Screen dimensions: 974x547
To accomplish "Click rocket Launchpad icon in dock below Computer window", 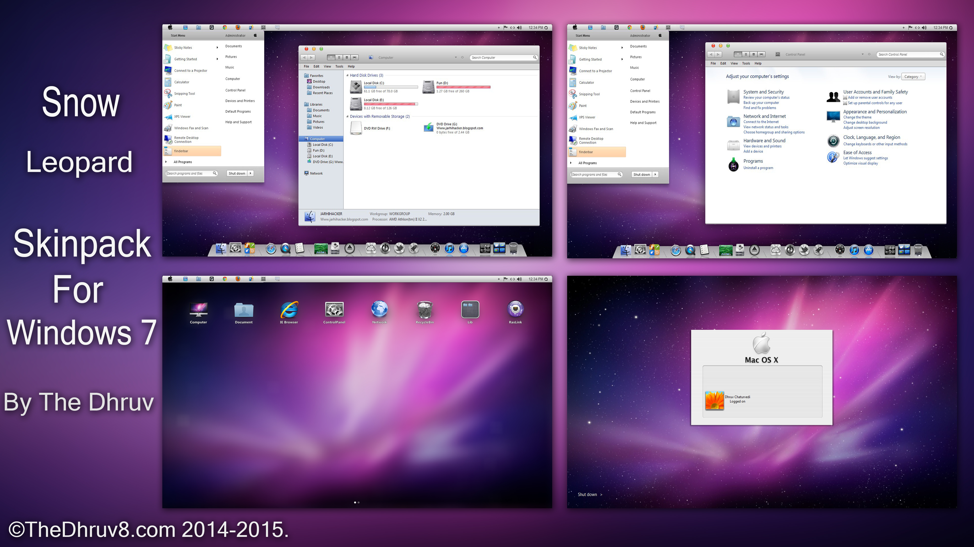I will (414, 248).
